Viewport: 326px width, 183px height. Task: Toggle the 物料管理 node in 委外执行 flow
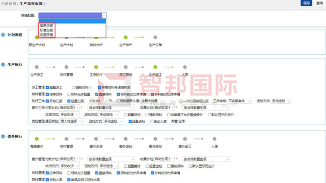66,139
